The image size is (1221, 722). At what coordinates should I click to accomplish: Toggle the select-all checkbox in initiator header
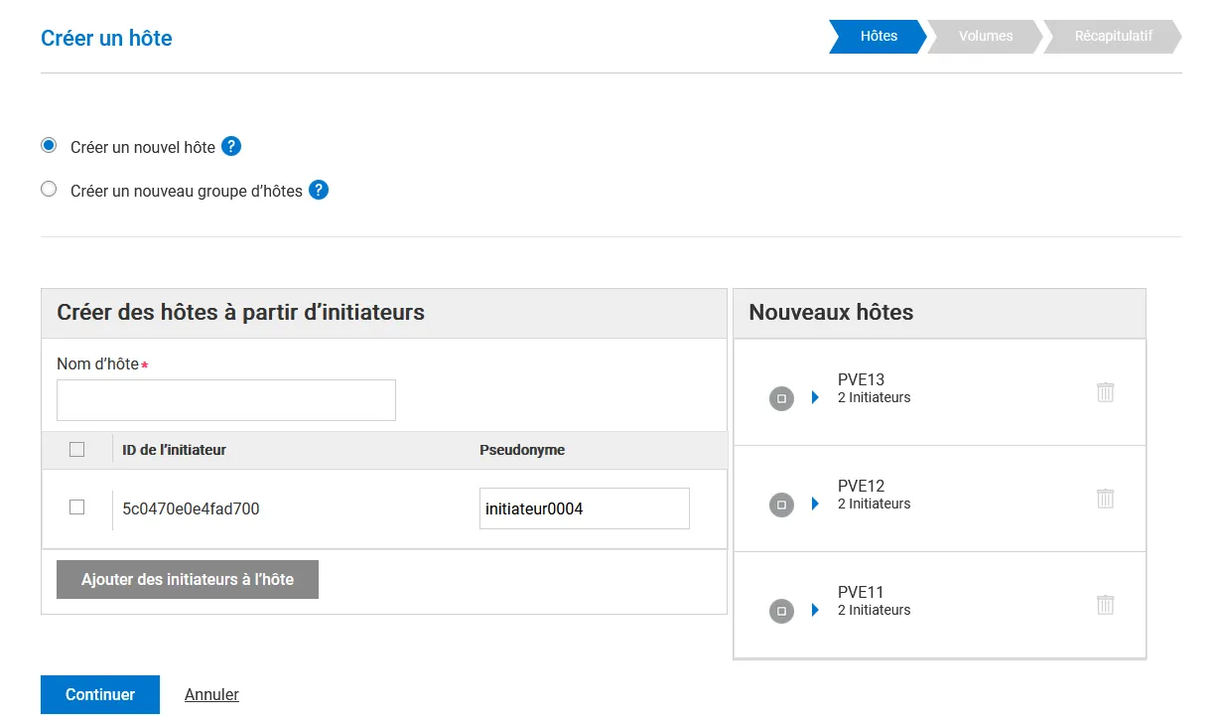[x=76, y=450]
